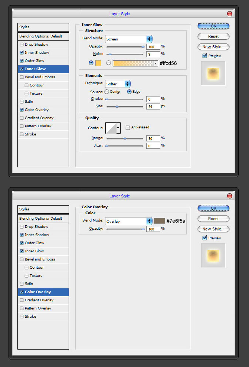Screen dimensions: 249x367
Task: Toggle Preview checkbox in bottom dialog
Action: 205,238
